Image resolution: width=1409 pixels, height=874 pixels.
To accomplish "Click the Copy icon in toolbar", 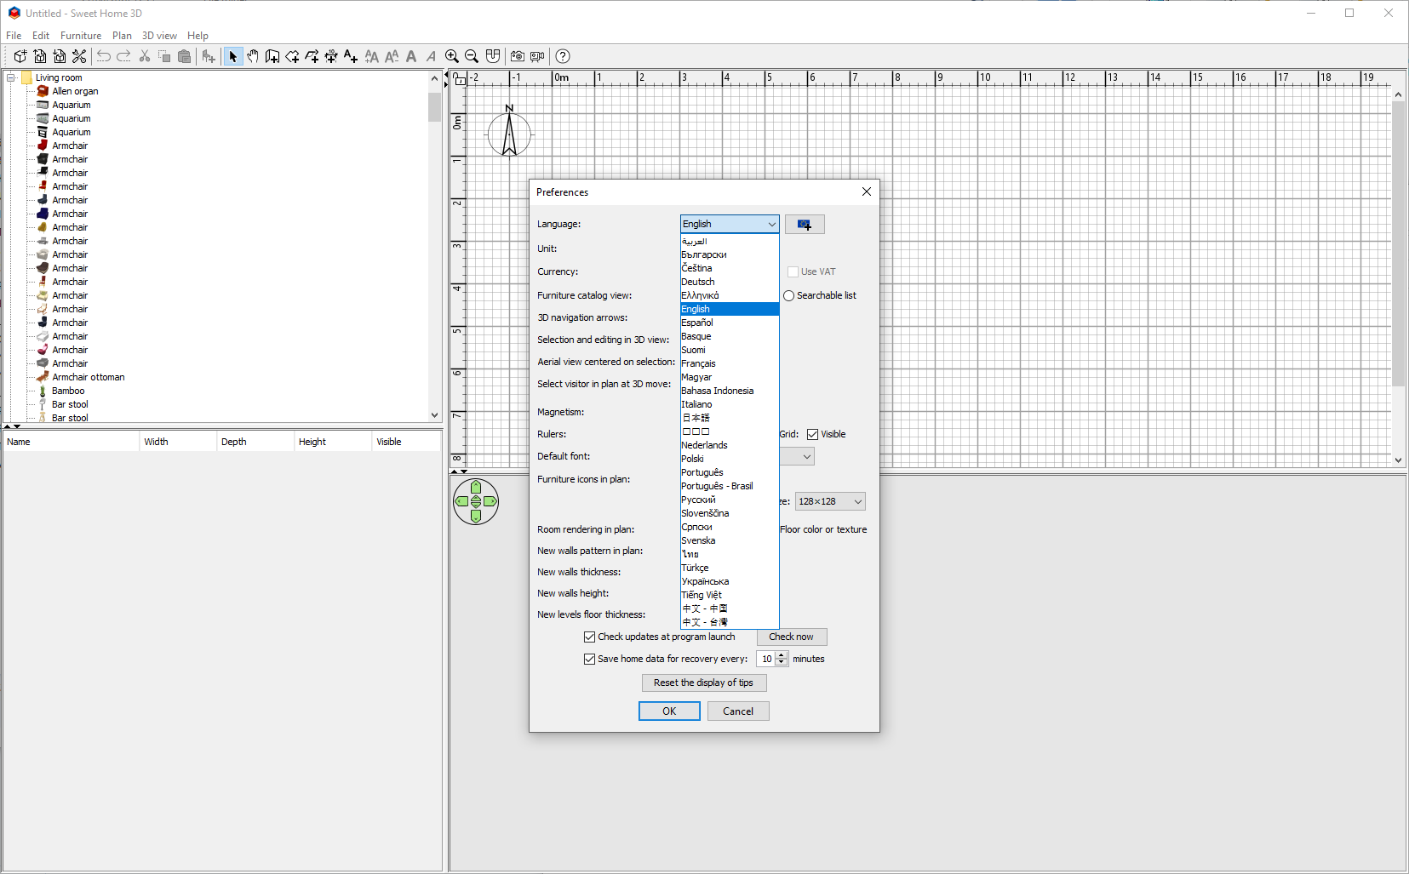I will 164,56.
